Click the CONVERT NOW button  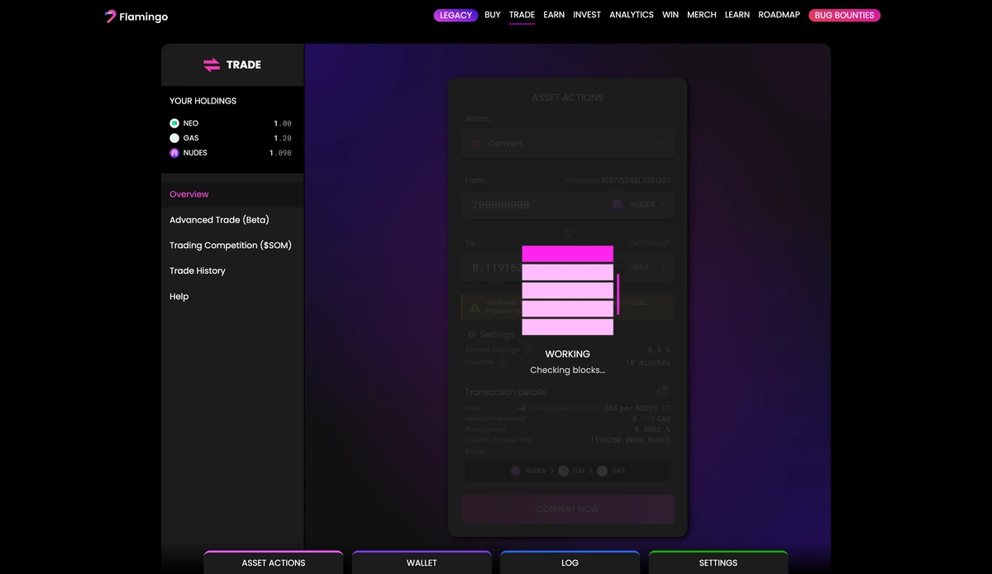click(x=568, y=509)
